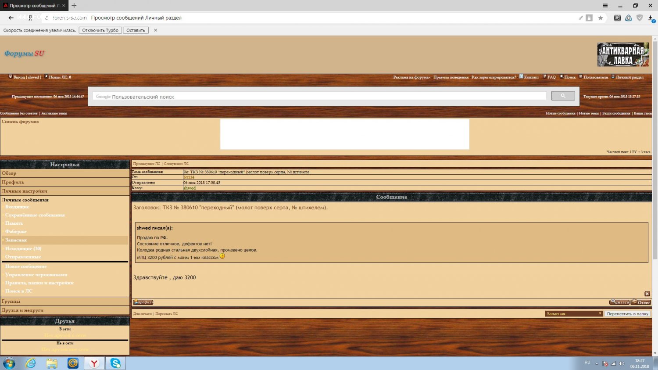Delete message with the small X icon

[647, 294]
